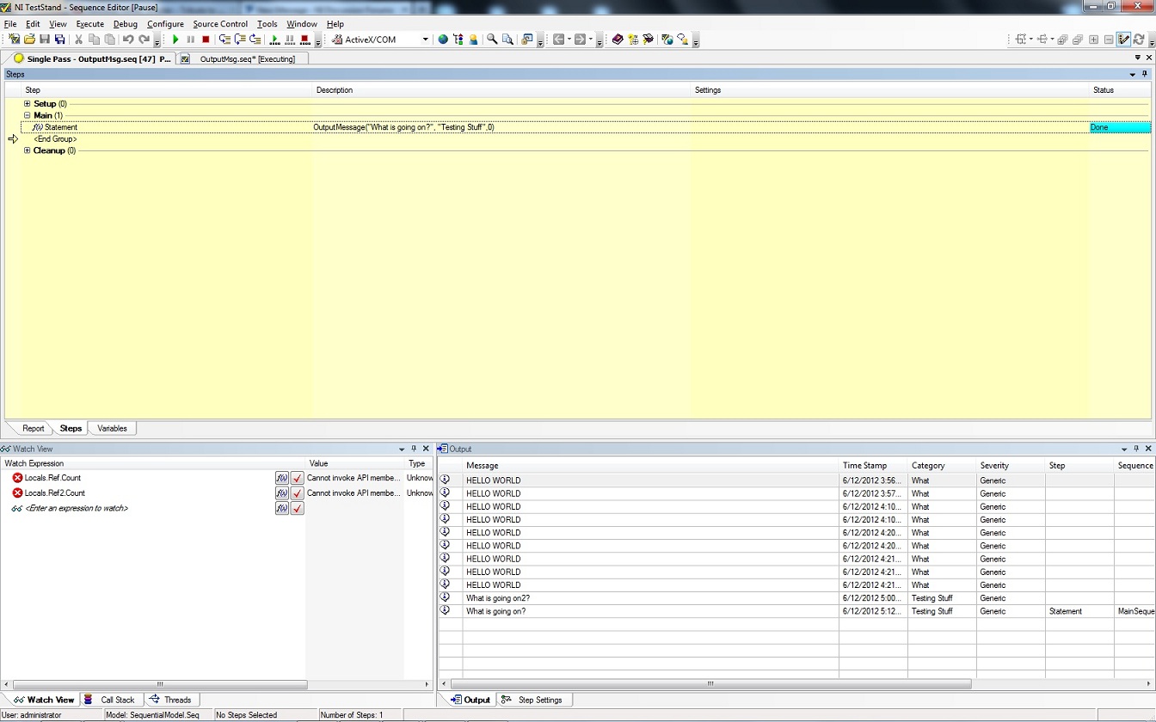Resume execution with the green play icon
1156x722 pixels.
tap(175, 40)
